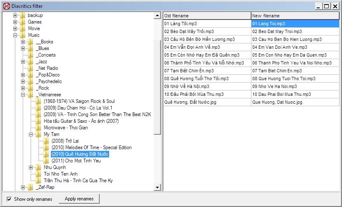This screenshot has width=342, height=207.
Task: Click the folder icon beside Toi Nho Ten Anh
Action: (x=38, y=174)
